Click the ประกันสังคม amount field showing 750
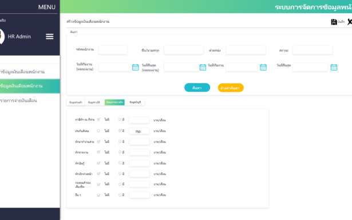 (139, 131)
